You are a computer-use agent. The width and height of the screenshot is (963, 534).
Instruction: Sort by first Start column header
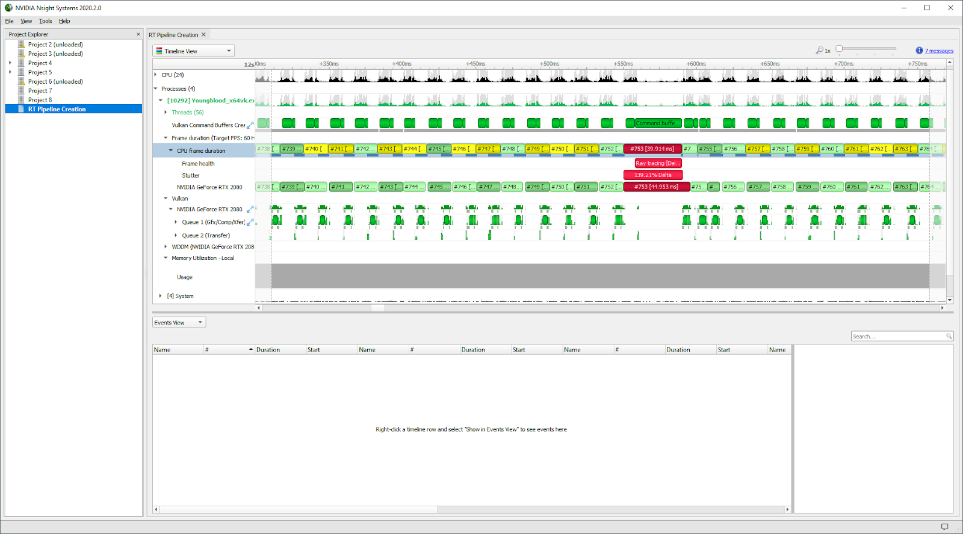(331, 349)
